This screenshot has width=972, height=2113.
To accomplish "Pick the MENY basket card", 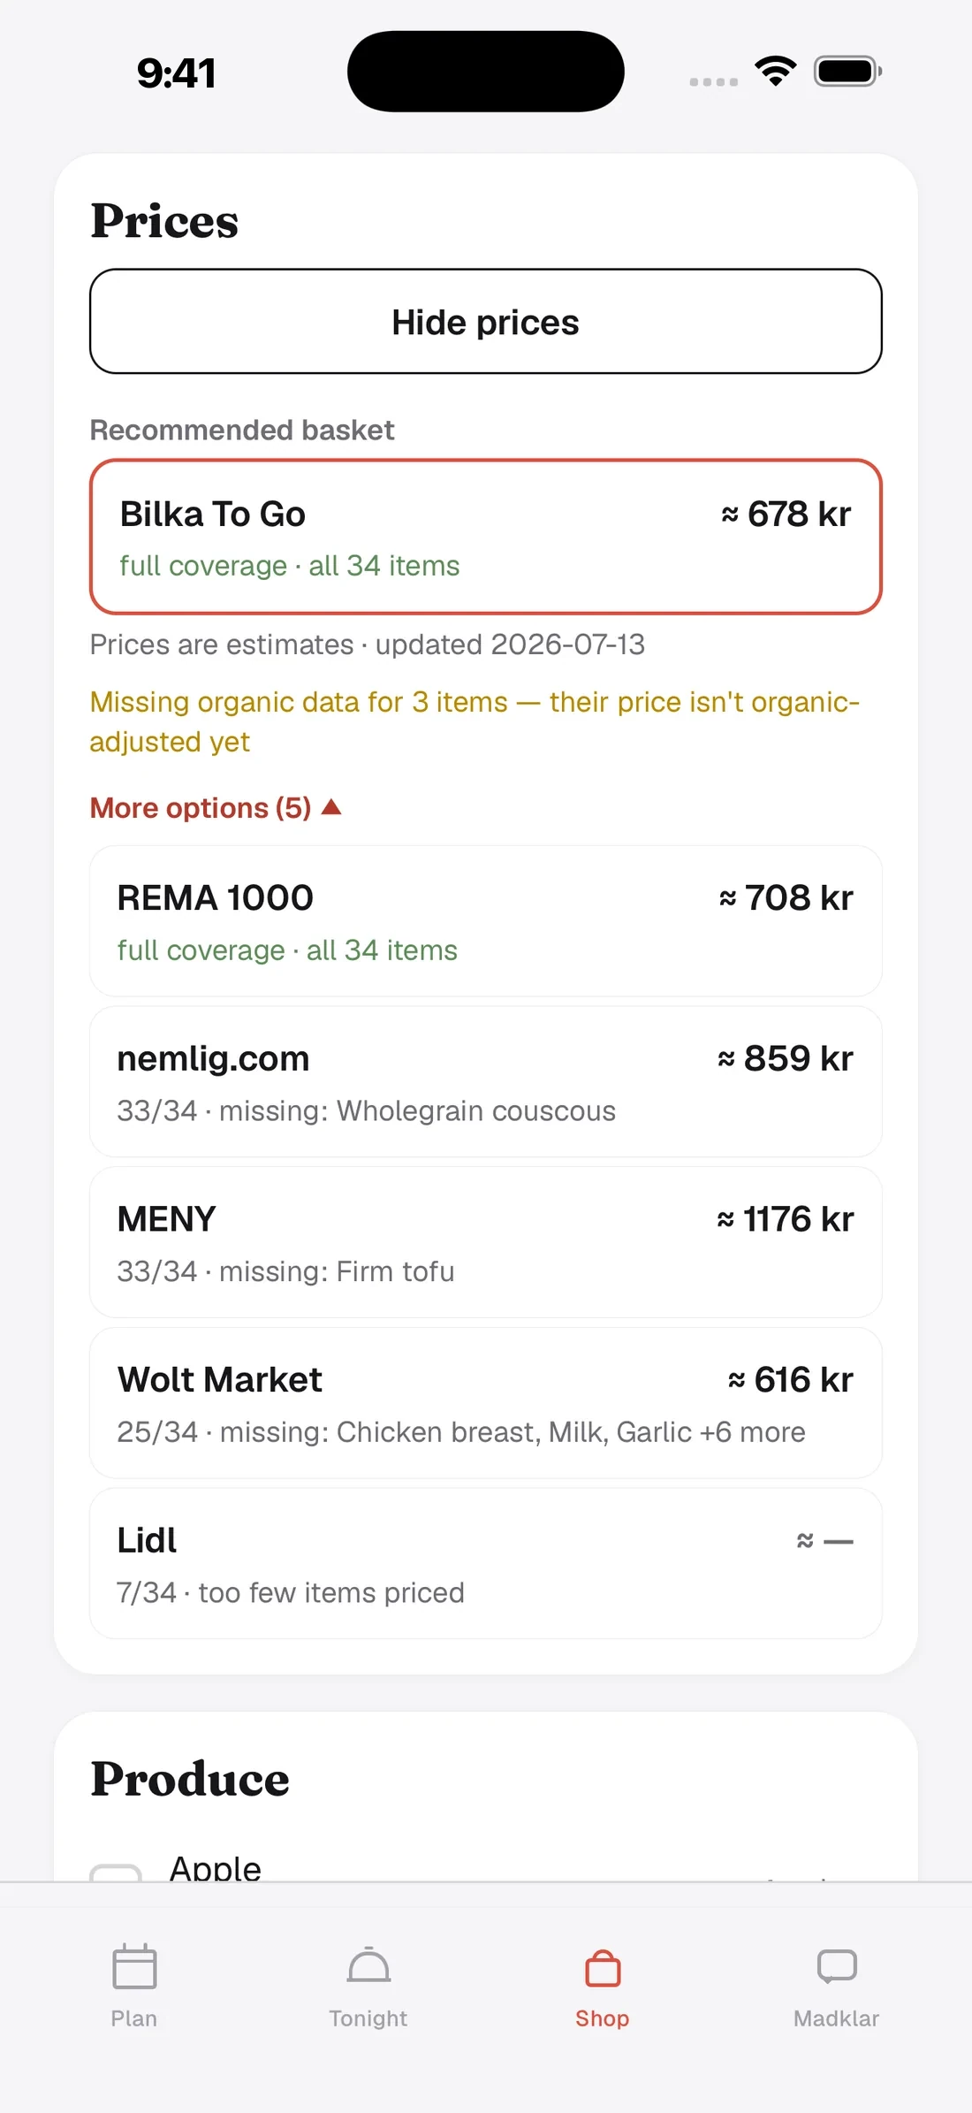I will pyautogui.click(x=486, y=1242).
